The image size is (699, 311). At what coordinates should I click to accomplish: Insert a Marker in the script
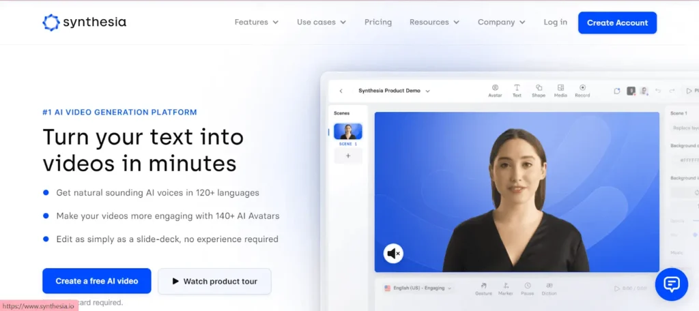pos(506,288)
